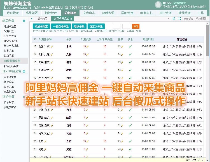Viewport: 210px width, 162px height.
Task: Open 阿里妈妈采集 in the sidebar
Action: point(12,61)
